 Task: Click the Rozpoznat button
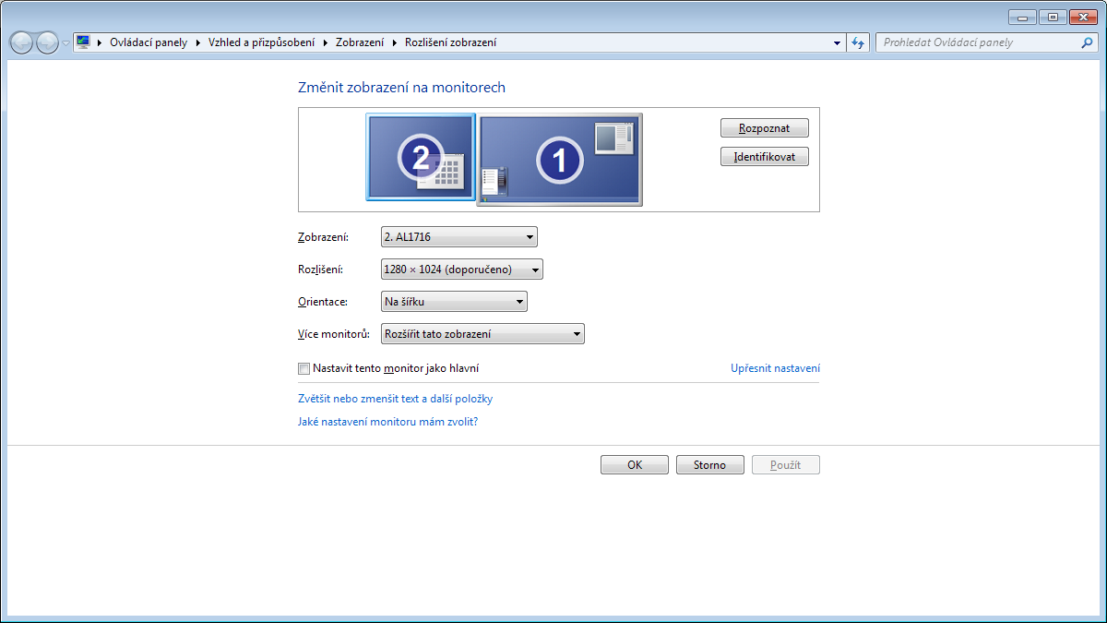(x=765, y=128)
